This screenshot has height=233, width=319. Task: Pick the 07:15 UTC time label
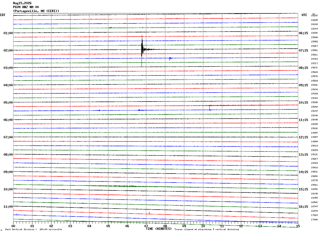pyautogui.click(x=303, y=50)
